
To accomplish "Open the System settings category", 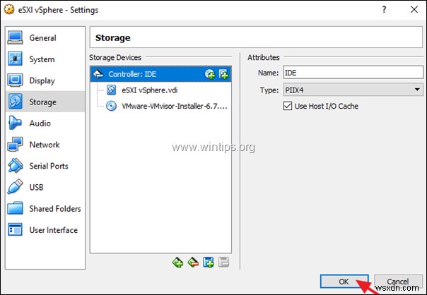I will (x=45, y=59).
